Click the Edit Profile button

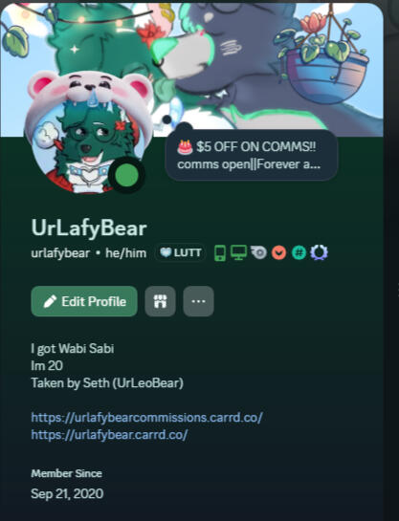84,301
